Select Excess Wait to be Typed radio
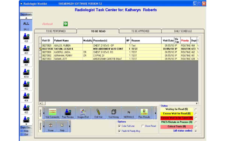The image size is (225, 141). point(196,118)
